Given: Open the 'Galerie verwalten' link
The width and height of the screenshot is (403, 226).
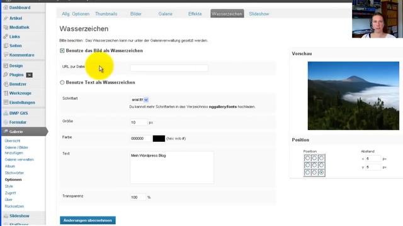Looking at the screenshot, I should (x=20, y=159).
